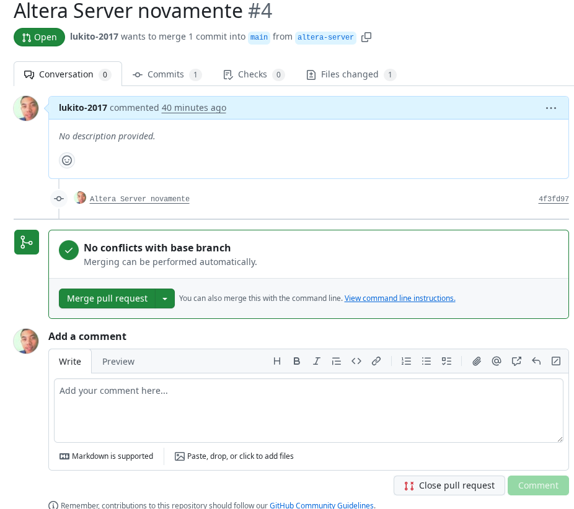Screen dimensions: 574x509
Task: Insert code formatting in comment
Action: tap(356, 361)
